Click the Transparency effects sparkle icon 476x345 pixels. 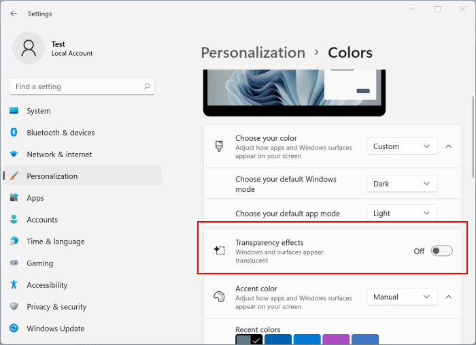pos(219,250)
